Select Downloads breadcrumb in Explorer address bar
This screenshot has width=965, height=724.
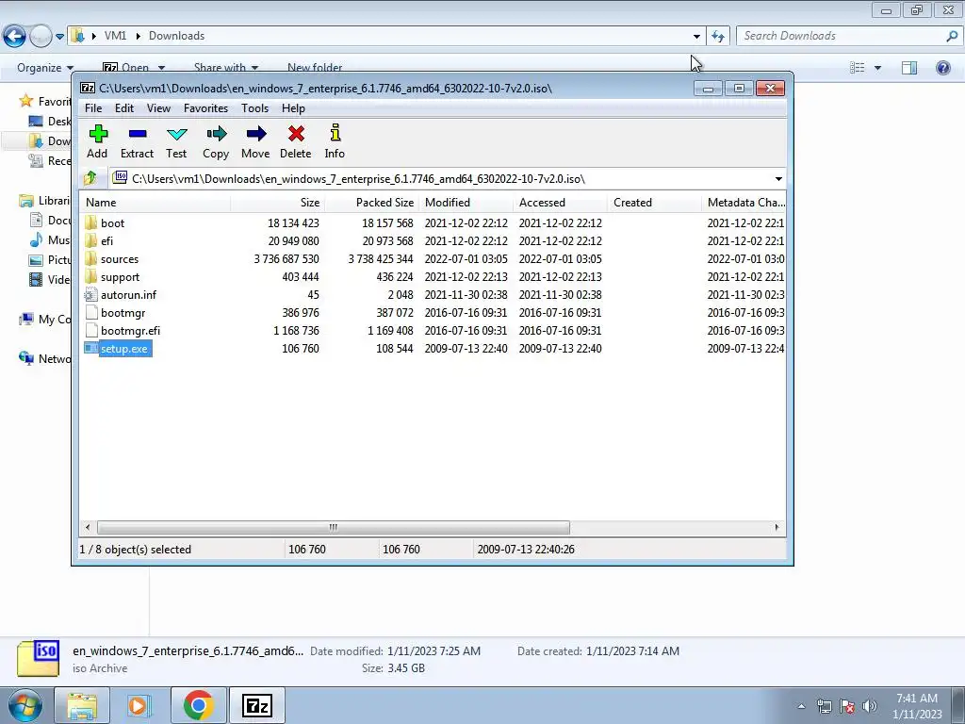tap(176, 36)
